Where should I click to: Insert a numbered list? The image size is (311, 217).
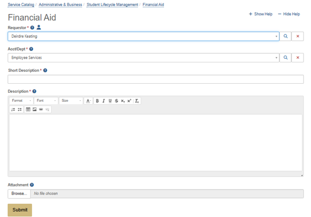coord(13,109)
